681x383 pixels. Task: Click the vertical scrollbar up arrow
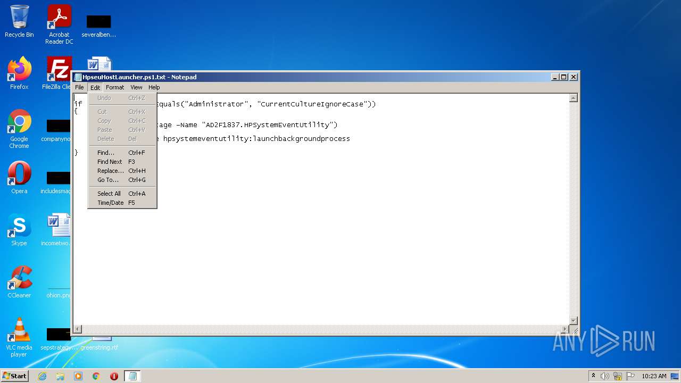point(573,98)
